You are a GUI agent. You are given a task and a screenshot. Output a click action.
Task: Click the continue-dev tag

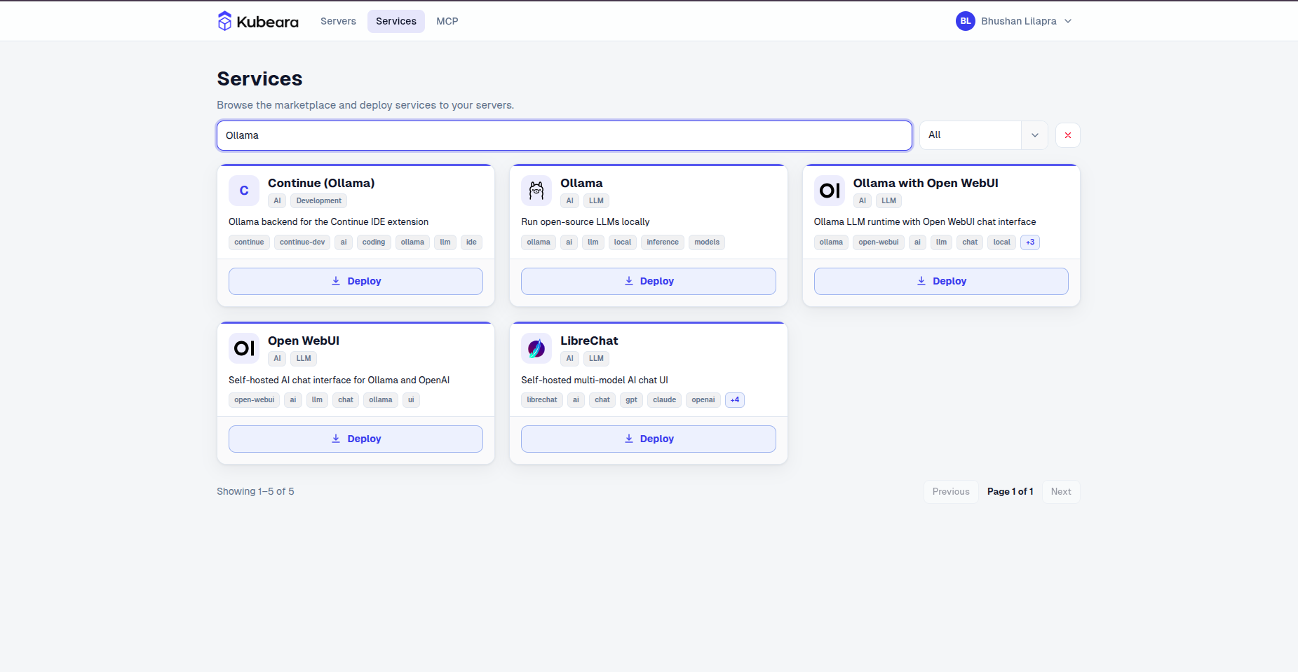coord(302,242)
